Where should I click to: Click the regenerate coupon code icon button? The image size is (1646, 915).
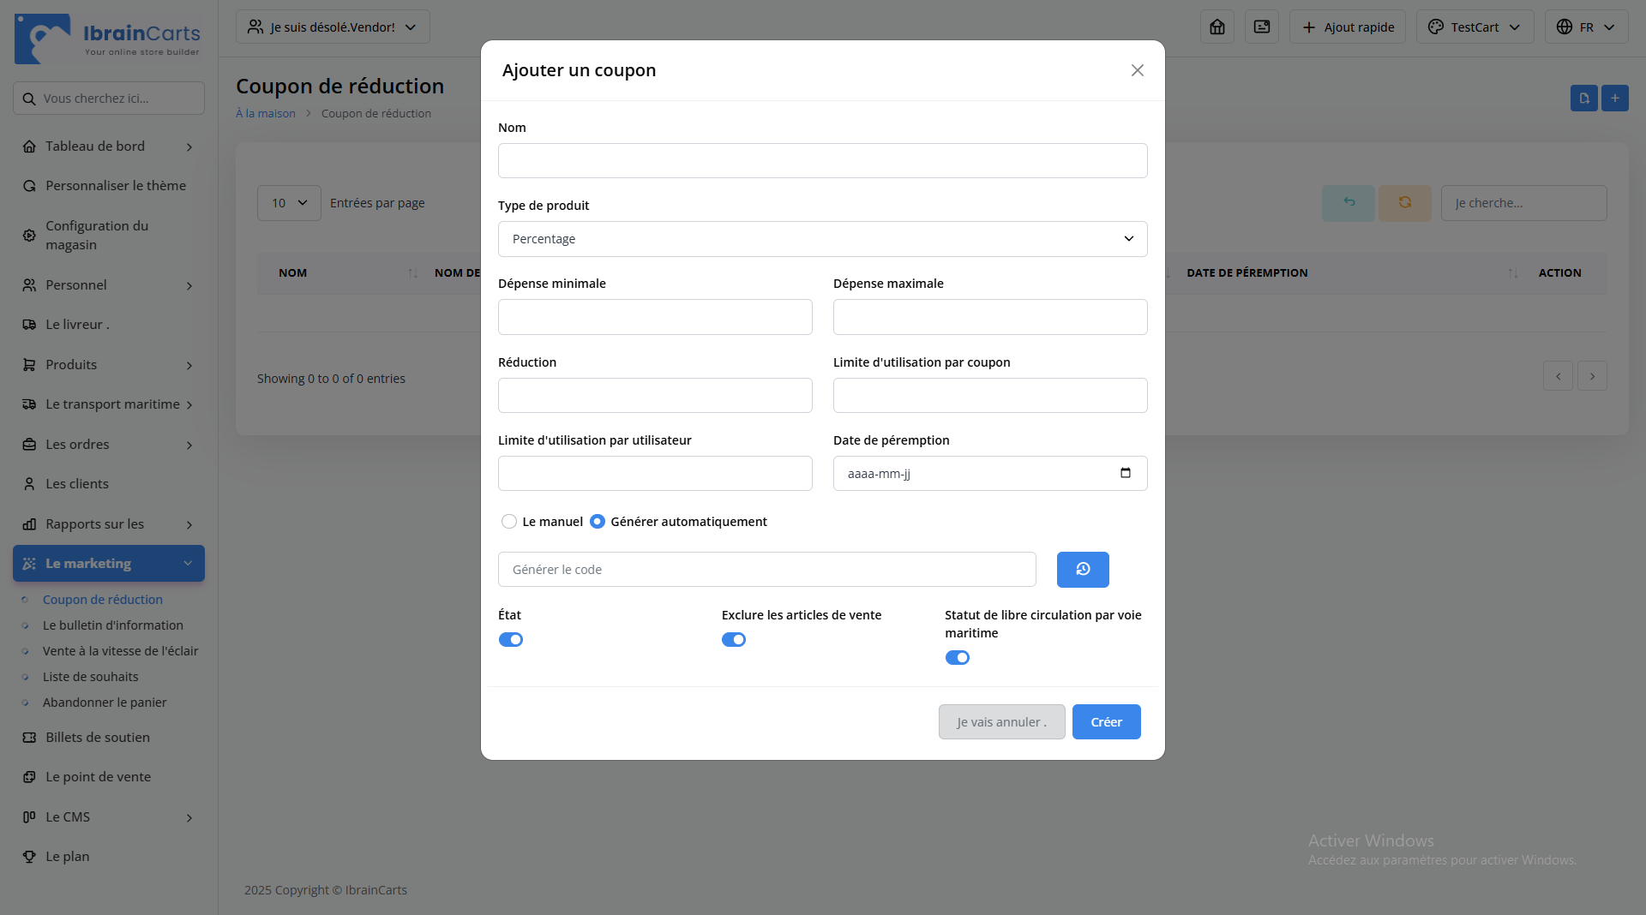1082,570
